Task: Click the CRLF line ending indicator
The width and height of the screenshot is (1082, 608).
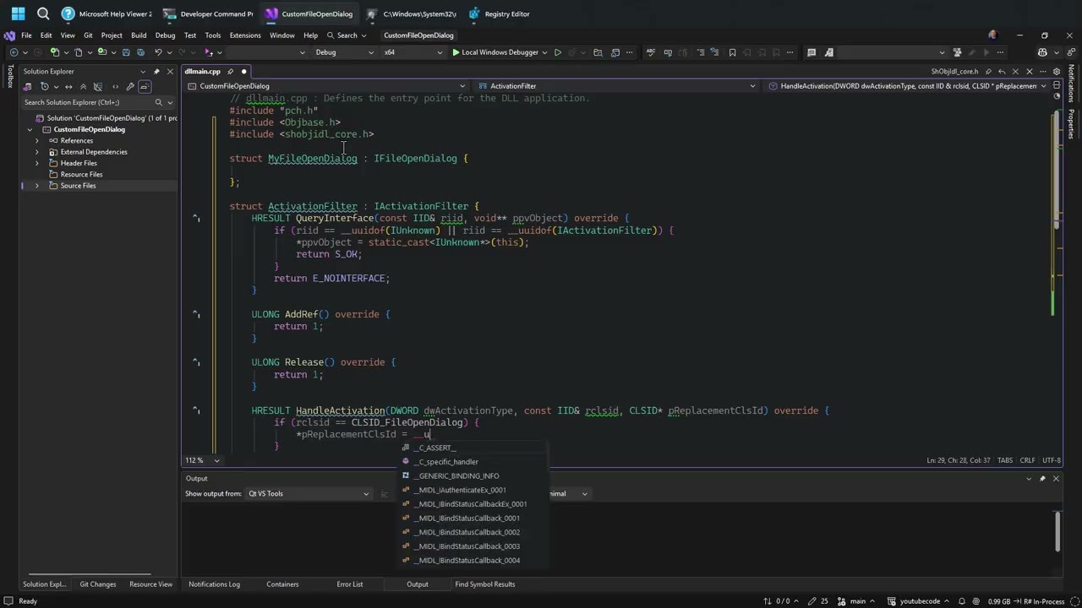Action: pos(1027,460)
